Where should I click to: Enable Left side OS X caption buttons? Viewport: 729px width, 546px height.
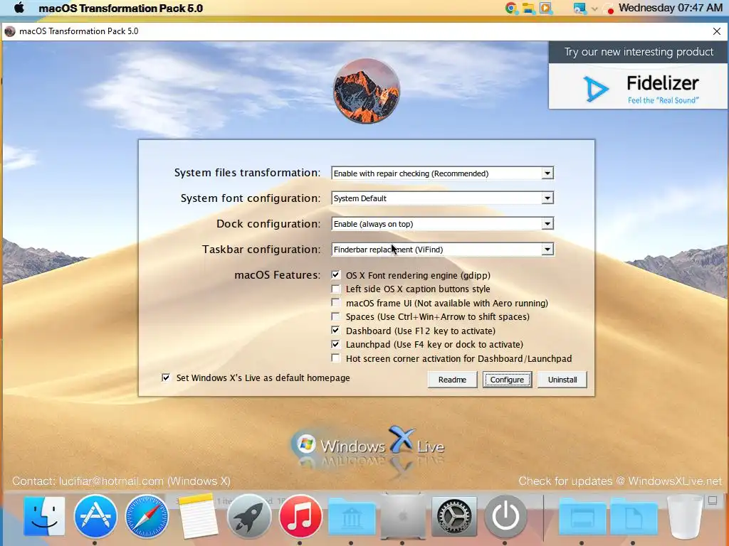[x=335, y=289]
